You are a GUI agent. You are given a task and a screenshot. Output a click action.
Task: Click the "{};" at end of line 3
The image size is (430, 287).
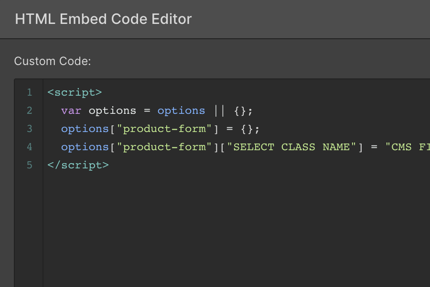tap(250, 129)
